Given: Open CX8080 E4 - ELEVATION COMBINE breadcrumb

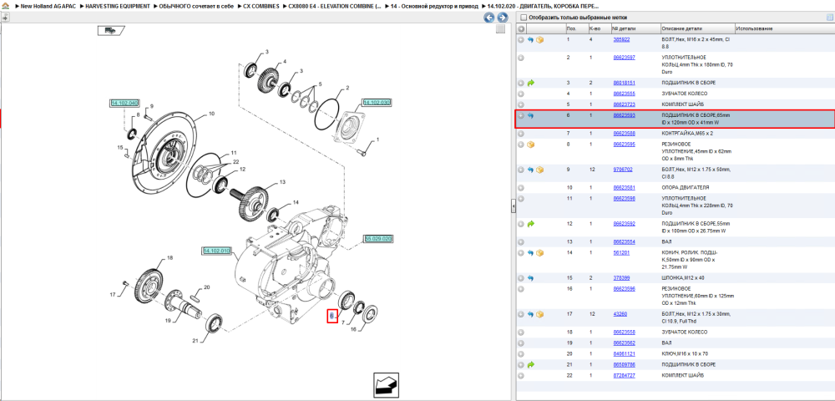Looking at the screenshot, I should pyautogui.click(x=335, y=6).
